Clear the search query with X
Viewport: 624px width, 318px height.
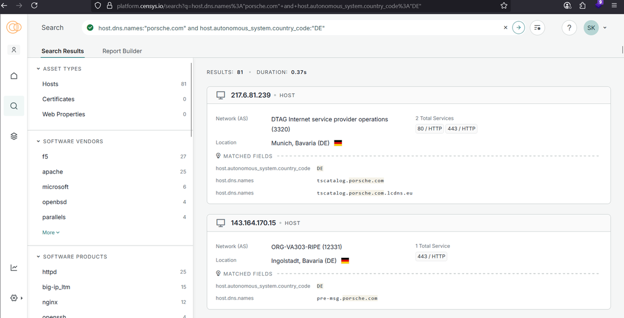[505, 28]
